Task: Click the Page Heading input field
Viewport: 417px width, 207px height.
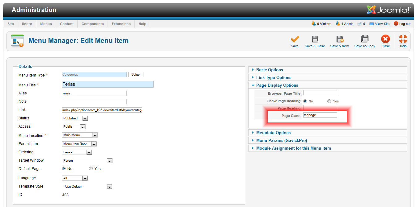Action: click(320, 108)
